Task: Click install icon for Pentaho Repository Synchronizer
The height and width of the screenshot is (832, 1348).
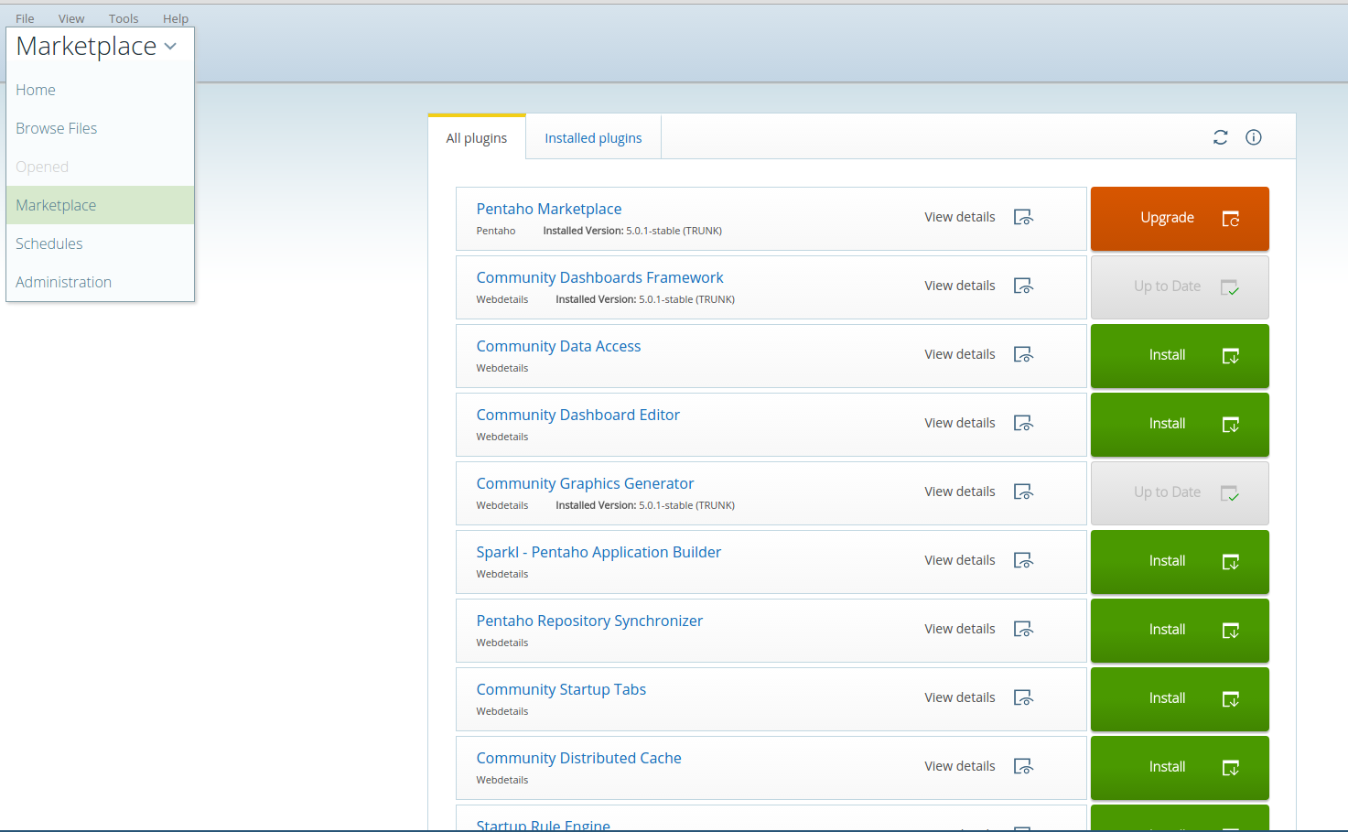Action: pos(1231,631)
